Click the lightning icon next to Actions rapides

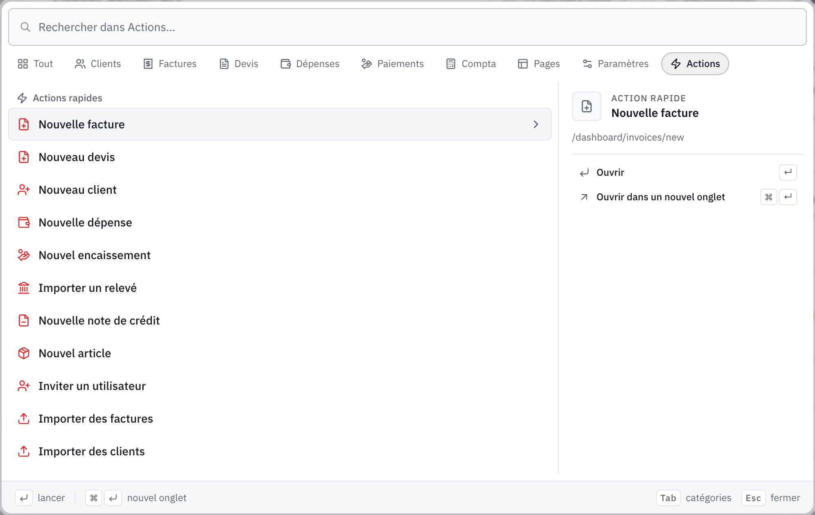click(22, 98)
